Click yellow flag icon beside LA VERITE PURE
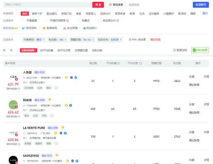This screenshot has width=213, height=164. 63,128
